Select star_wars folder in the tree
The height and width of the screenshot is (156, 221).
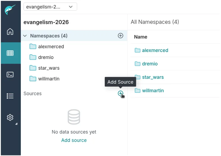(x=49, y=68)
